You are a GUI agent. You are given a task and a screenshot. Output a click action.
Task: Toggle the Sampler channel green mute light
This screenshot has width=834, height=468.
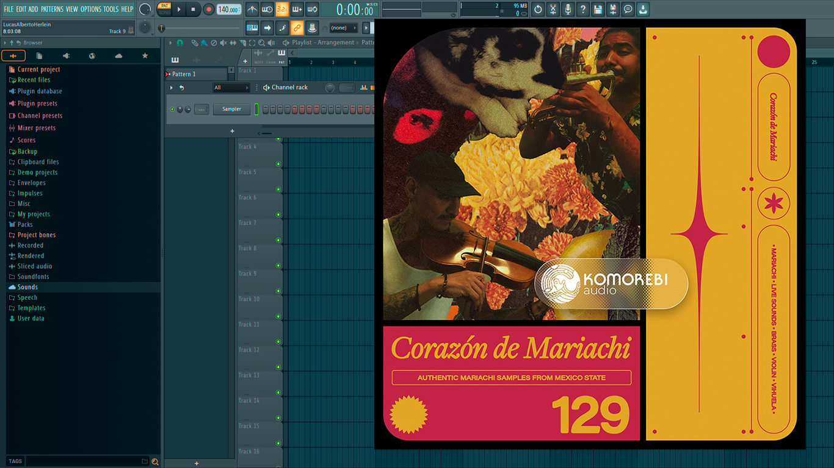coord(172,110)
